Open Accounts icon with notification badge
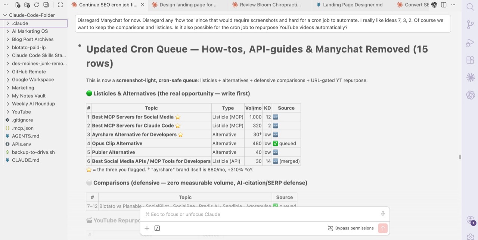Screen dimensions: 478x240 tap(471, 221)
